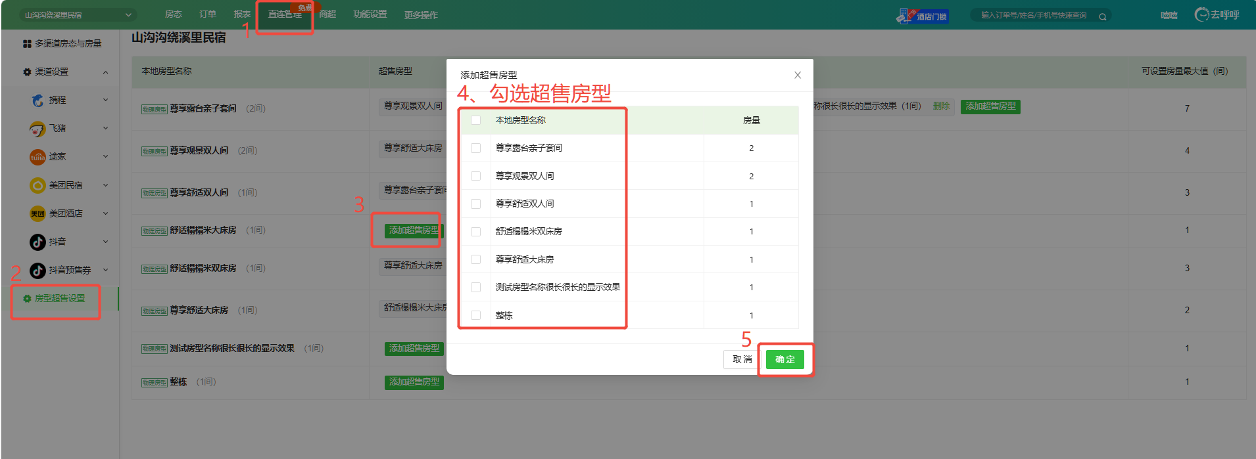Click the 美团民宿 channel icon
1256x459 pixels.
pos(37,185)
